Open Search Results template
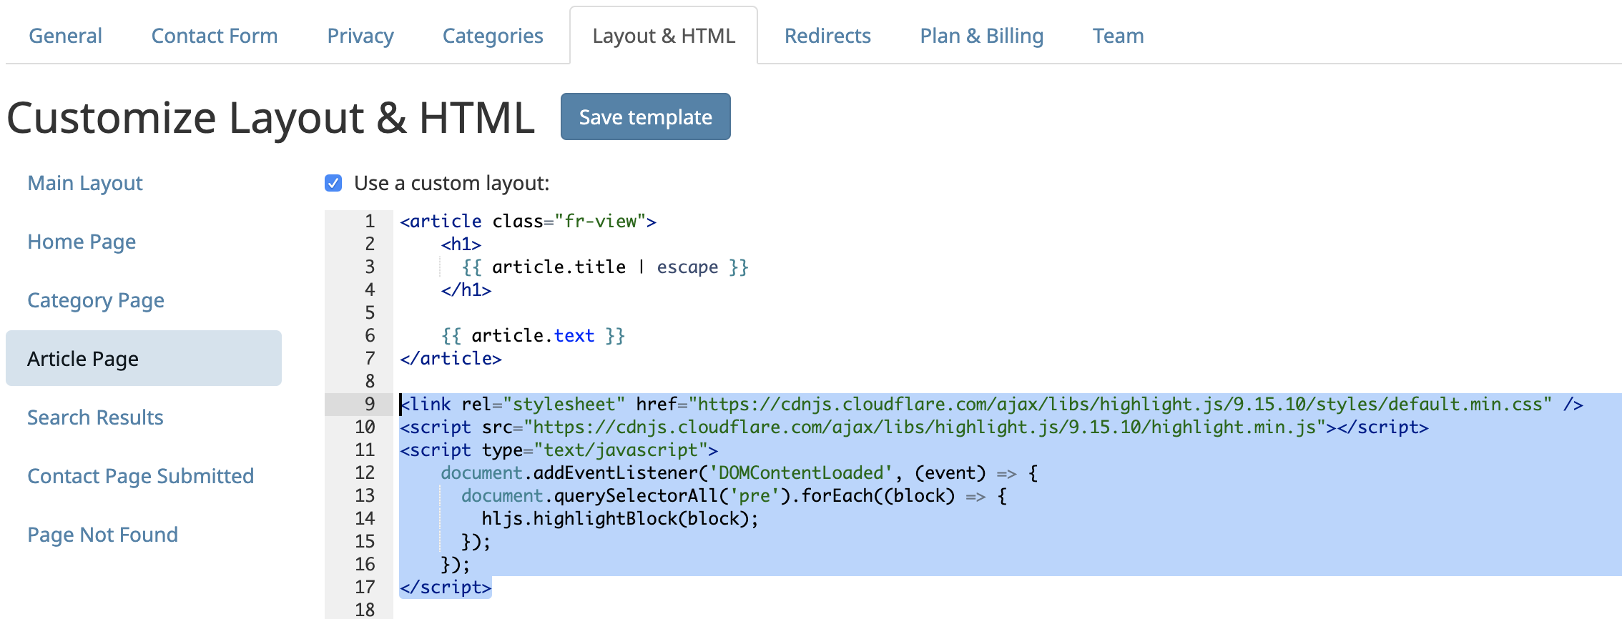 pos(95,417)
